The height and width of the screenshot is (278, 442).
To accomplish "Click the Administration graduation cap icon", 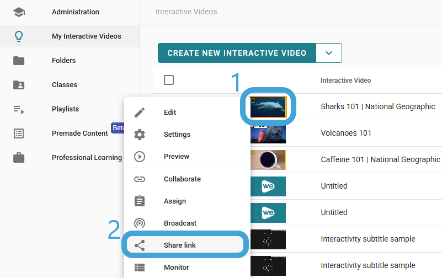I will tap(19, 12).
